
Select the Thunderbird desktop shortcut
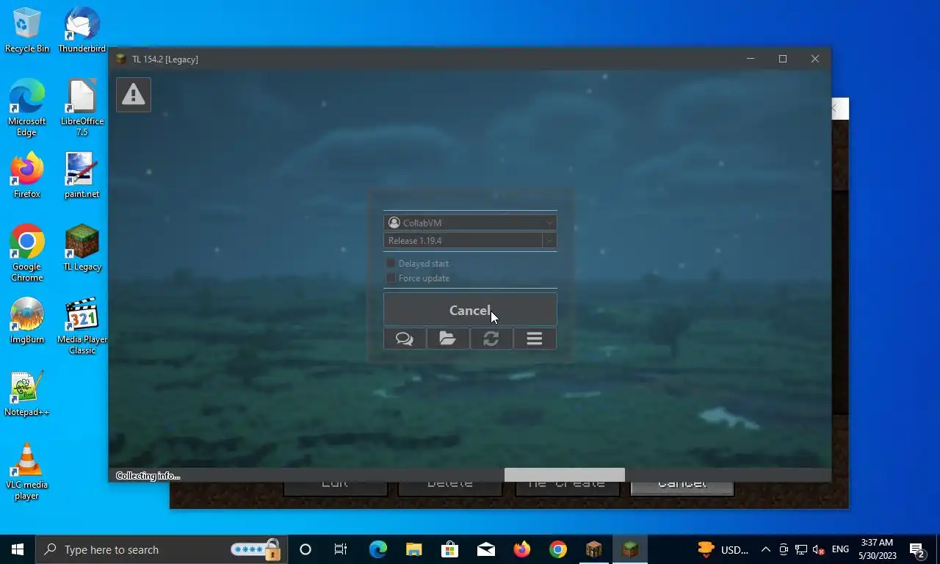(x=82, y=30)
